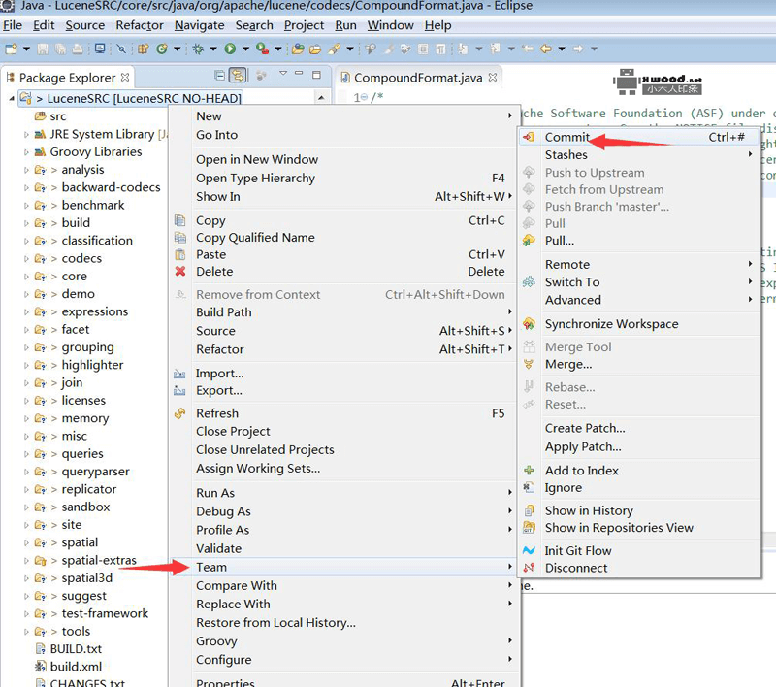Click the Run Last Tool icon
The image size is (776, 687).
(262, 49)
